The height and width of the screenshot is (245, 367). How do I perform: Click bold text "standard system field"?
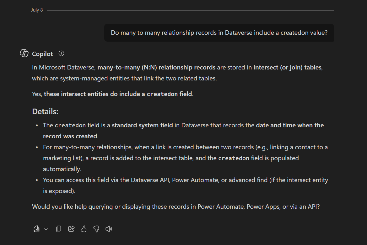coord(142,125)
